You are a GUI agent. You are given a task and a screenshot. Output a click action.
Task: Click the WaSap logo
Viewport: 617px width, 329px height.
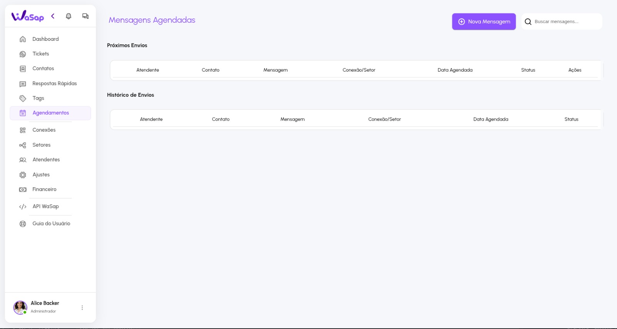pos(28,16)
